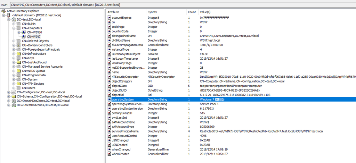Click the server icon for default domain
Viewport: 356px width, 163px height.
[9, 15]
